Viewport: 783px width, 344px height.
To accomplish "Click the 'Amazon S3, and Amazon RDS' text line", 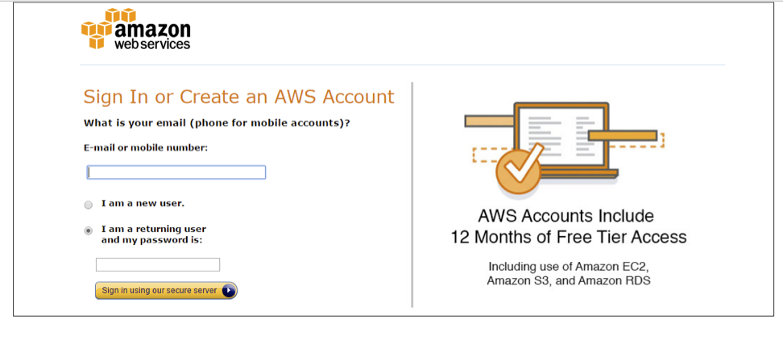I will coord(568,280).
